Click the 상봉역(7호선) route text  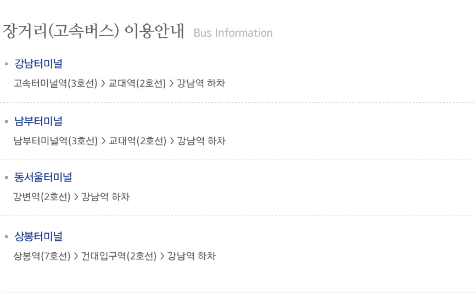coord(42,256)
